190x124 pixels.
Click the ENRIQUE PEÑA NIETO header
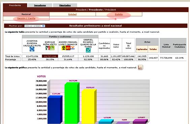pyautogui.click(x=50, y=43)
